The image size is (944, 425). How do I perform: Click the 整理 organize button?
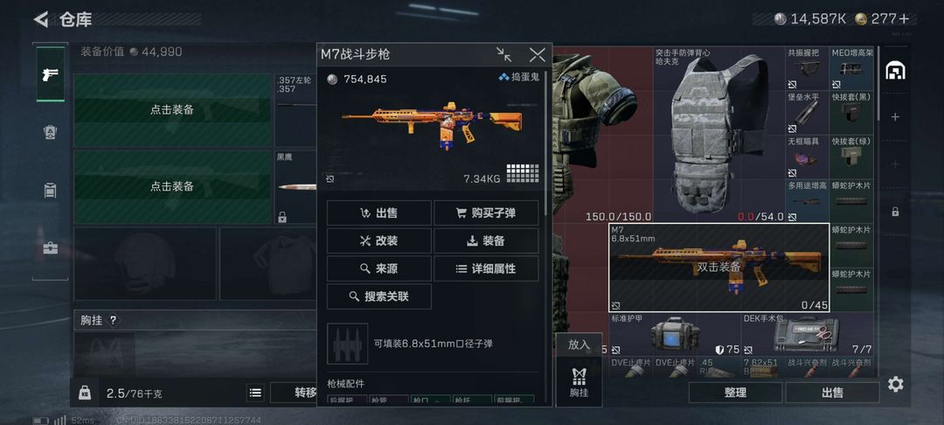point(735,393)
